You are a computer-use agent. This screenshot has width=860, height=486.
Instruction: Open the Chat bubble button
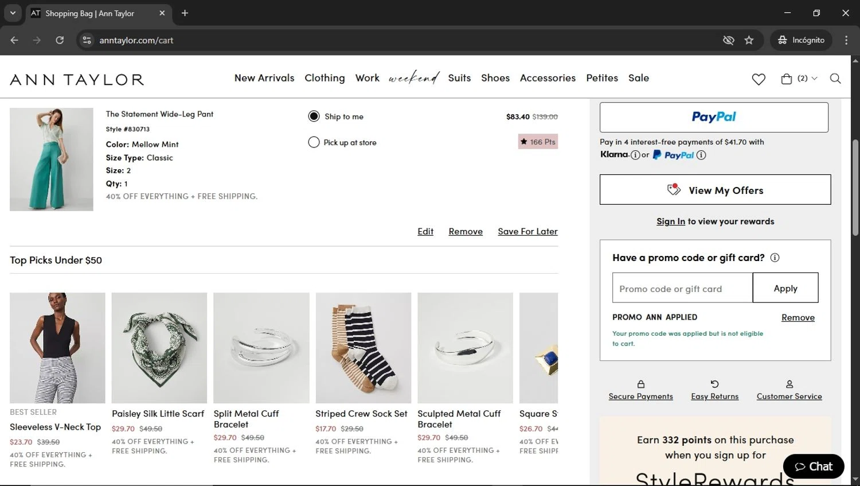point(814,466)
